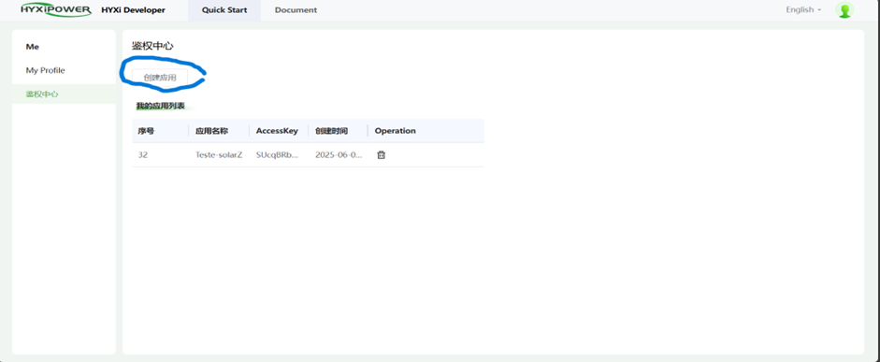This screenshot has width=880, height=362.
Task: Click the Teste-solarZ application name
Action: (x=219, y=155)
